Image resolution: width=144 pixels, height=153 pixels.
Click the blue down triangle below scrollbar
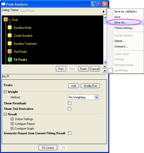pos(104,67)
